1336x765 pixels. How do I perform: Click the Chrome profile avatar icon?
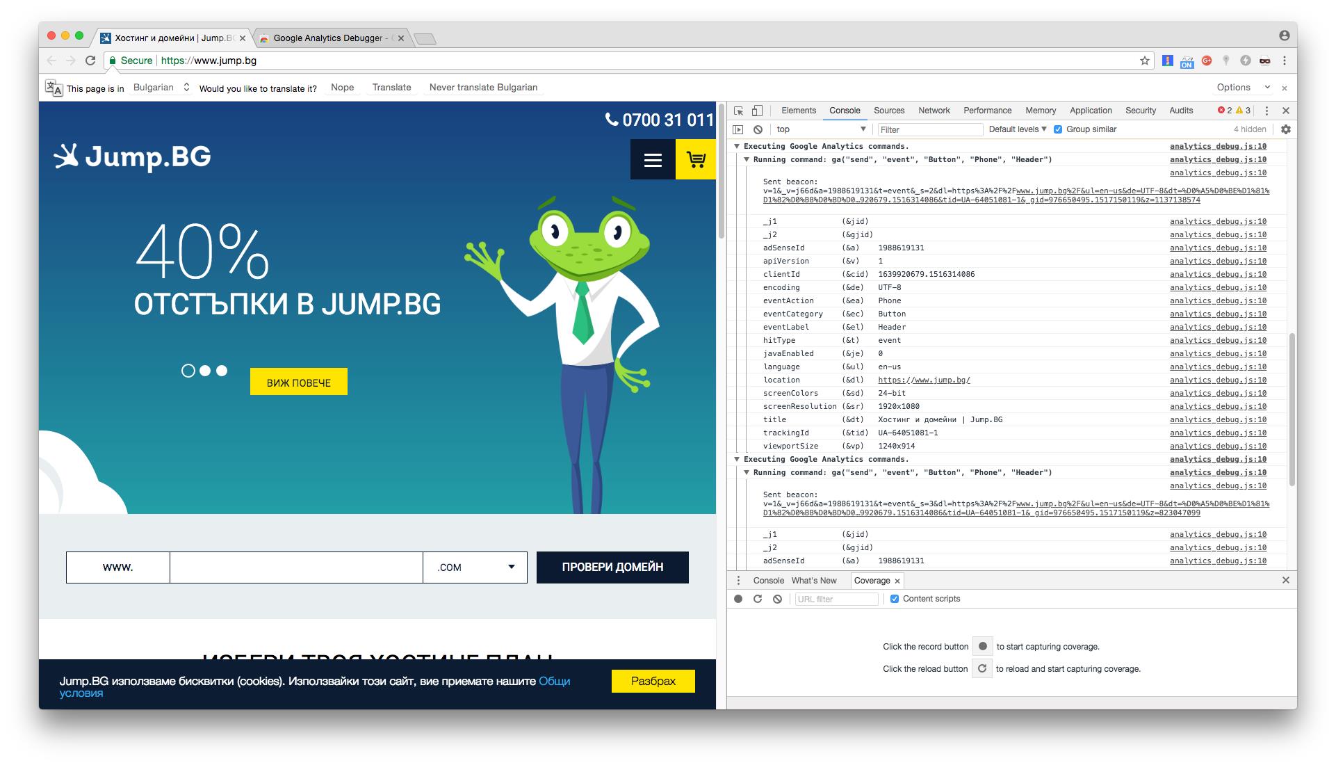[x=1284, y=35]
